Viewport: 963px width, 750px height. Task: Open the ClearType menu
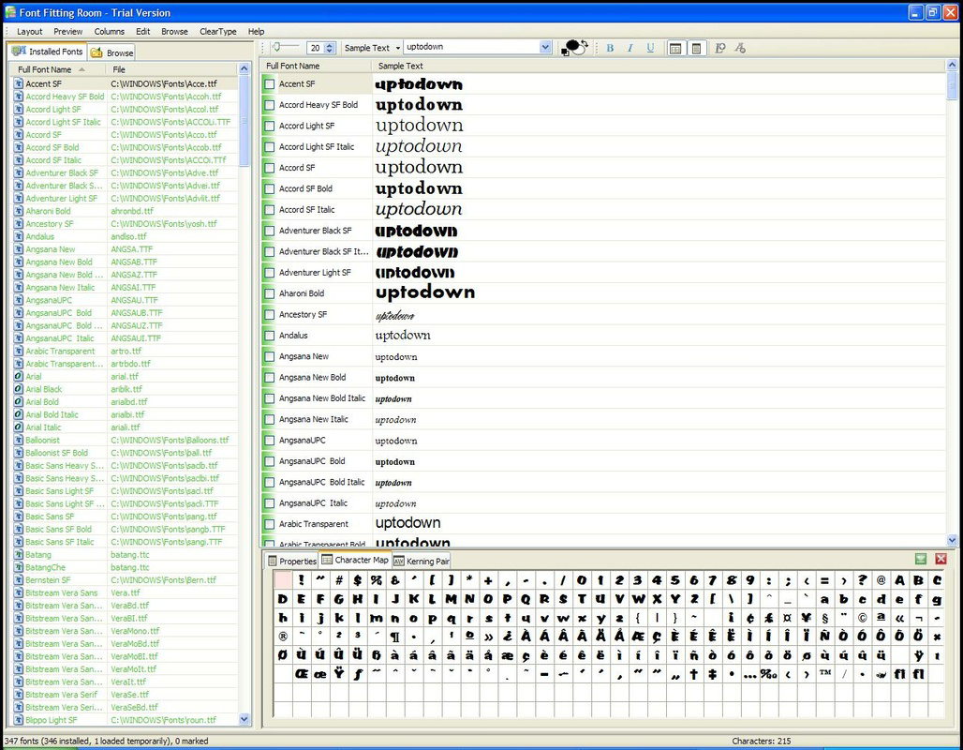click(218, 31)
